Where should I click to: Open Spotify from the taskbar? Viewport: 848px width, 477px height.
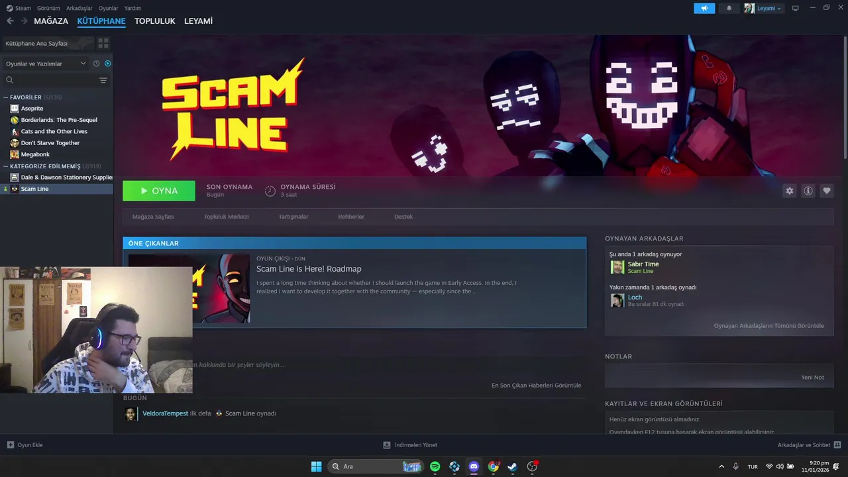(435, 466)
